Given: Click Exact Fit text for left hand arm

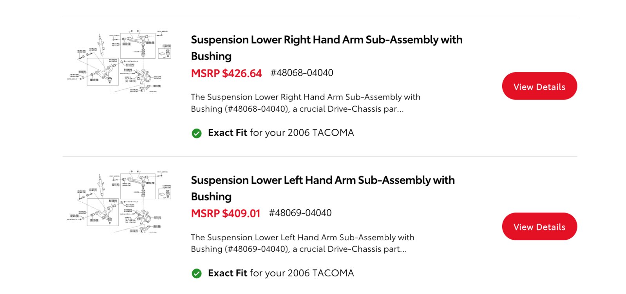Looking at the screenshot, I should [228, 273].
